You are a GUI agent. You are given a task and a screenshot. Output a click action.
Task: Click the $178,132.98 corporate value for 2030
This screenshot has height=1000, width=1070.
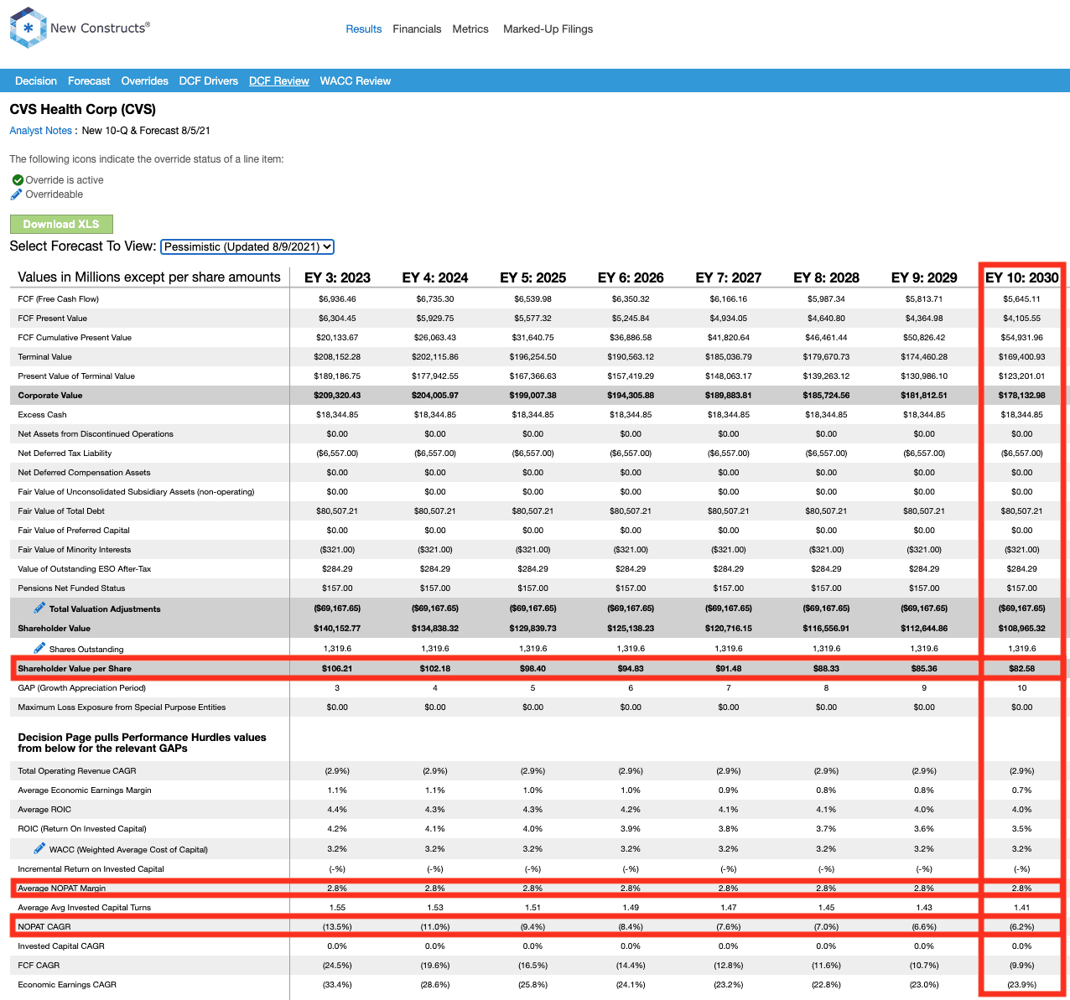[1022, 396]
